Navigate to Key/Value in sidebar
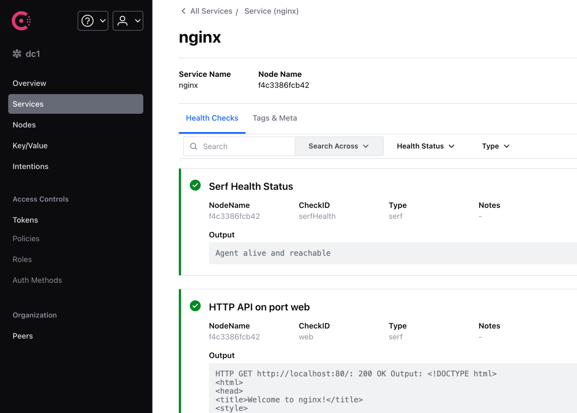577x413 pixels. pyautogui.click(x=30, y=146)
